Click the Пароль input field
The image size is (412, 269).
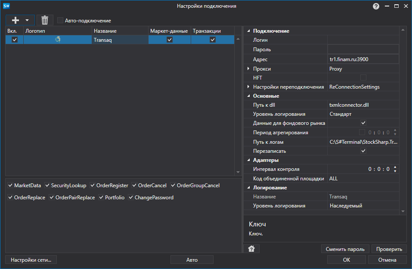click(x=363, y=49)
